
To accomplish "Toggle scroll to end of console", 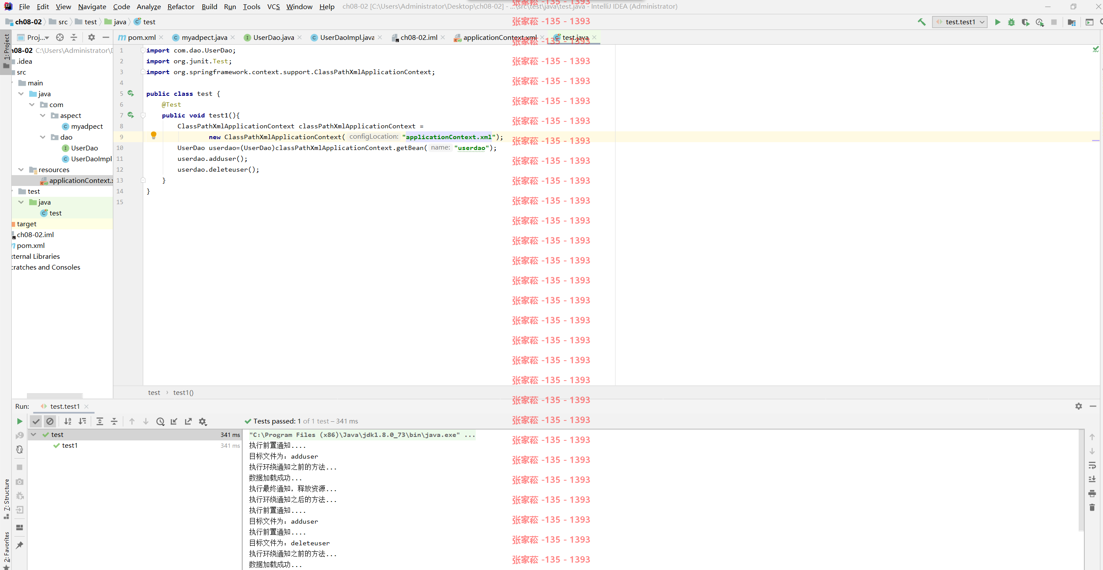I will tap(1092, 479).
